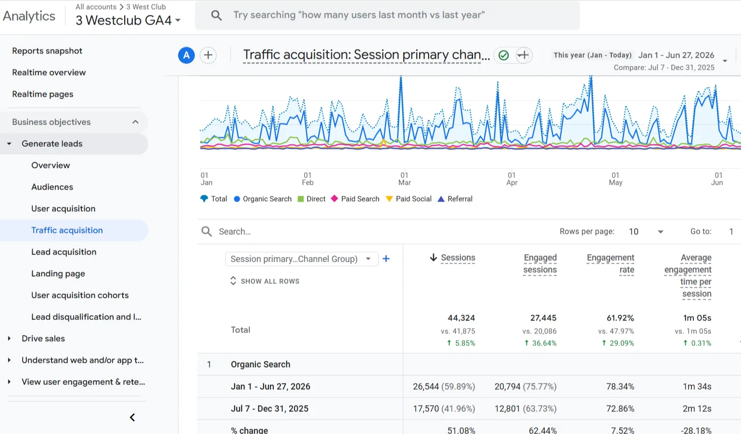
Task: Open Landing page report
Action: point(58,273)
